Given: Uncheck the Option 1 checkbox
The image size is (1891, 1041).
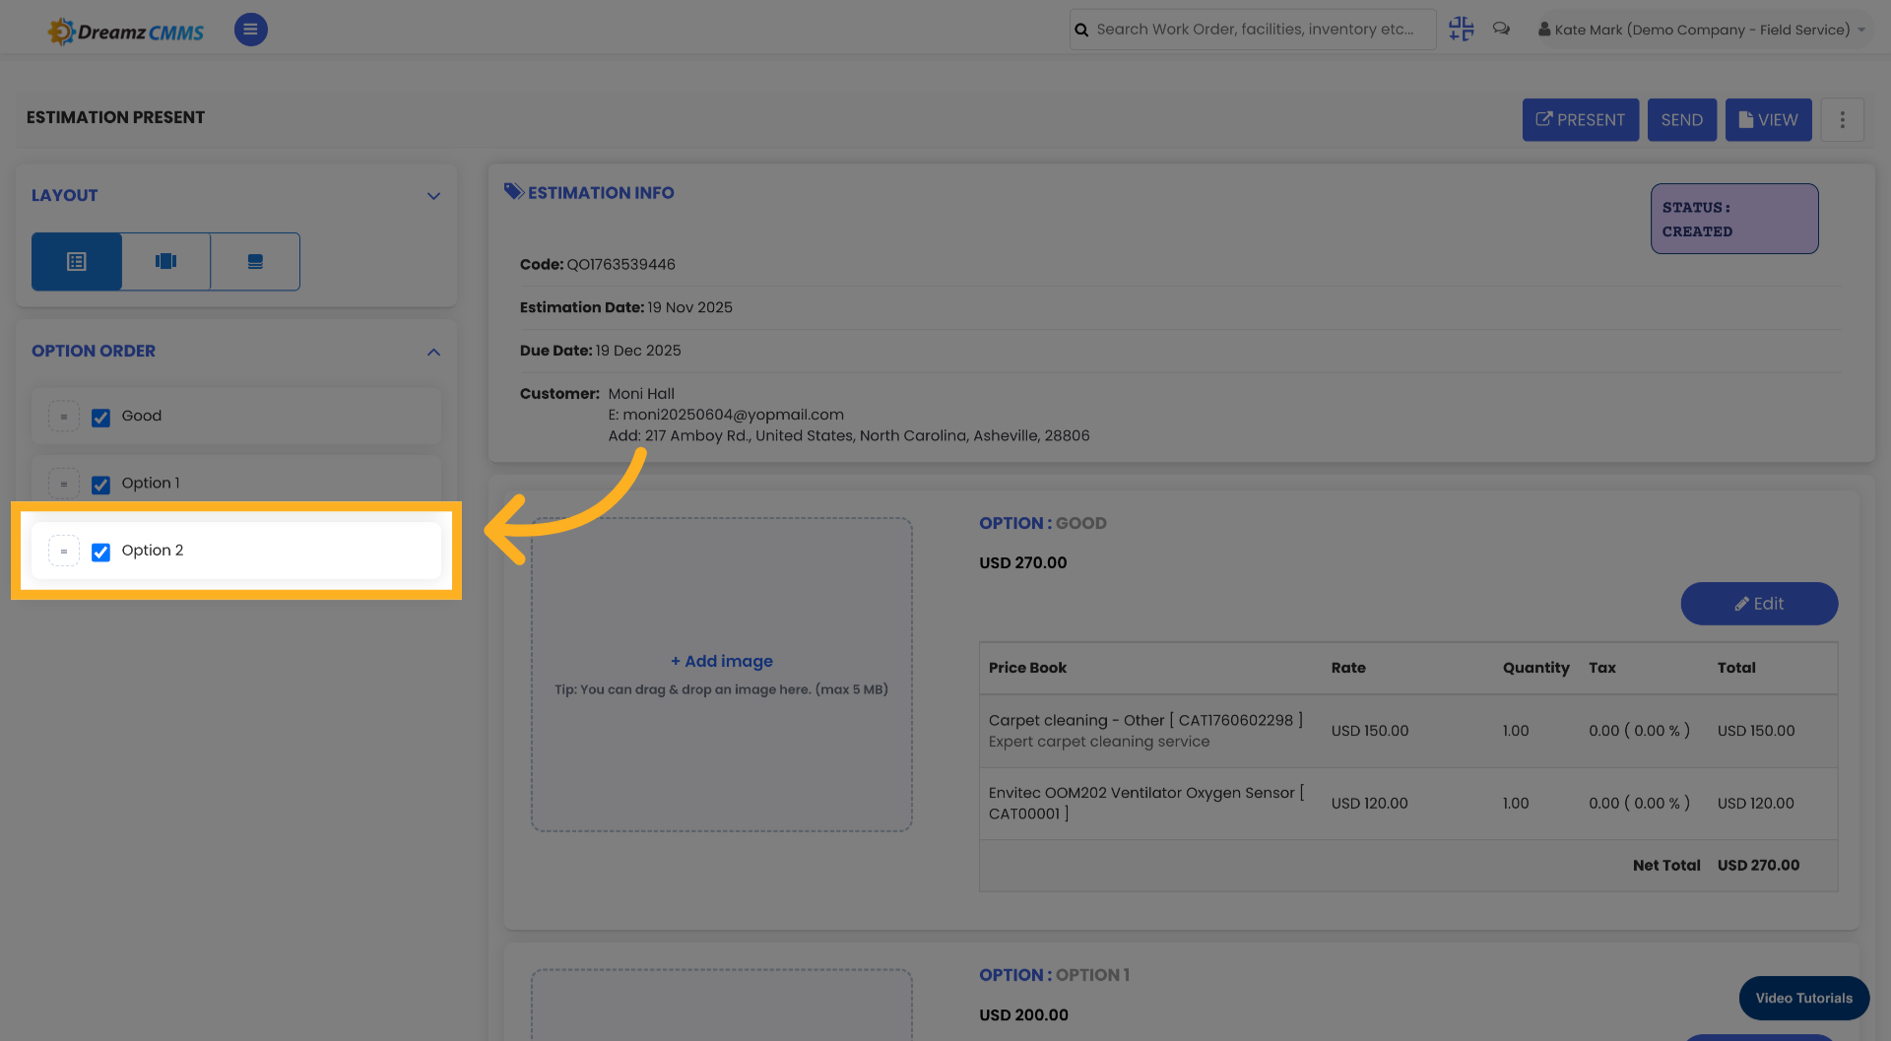Looking at the screenshot, I should [100, 485].
